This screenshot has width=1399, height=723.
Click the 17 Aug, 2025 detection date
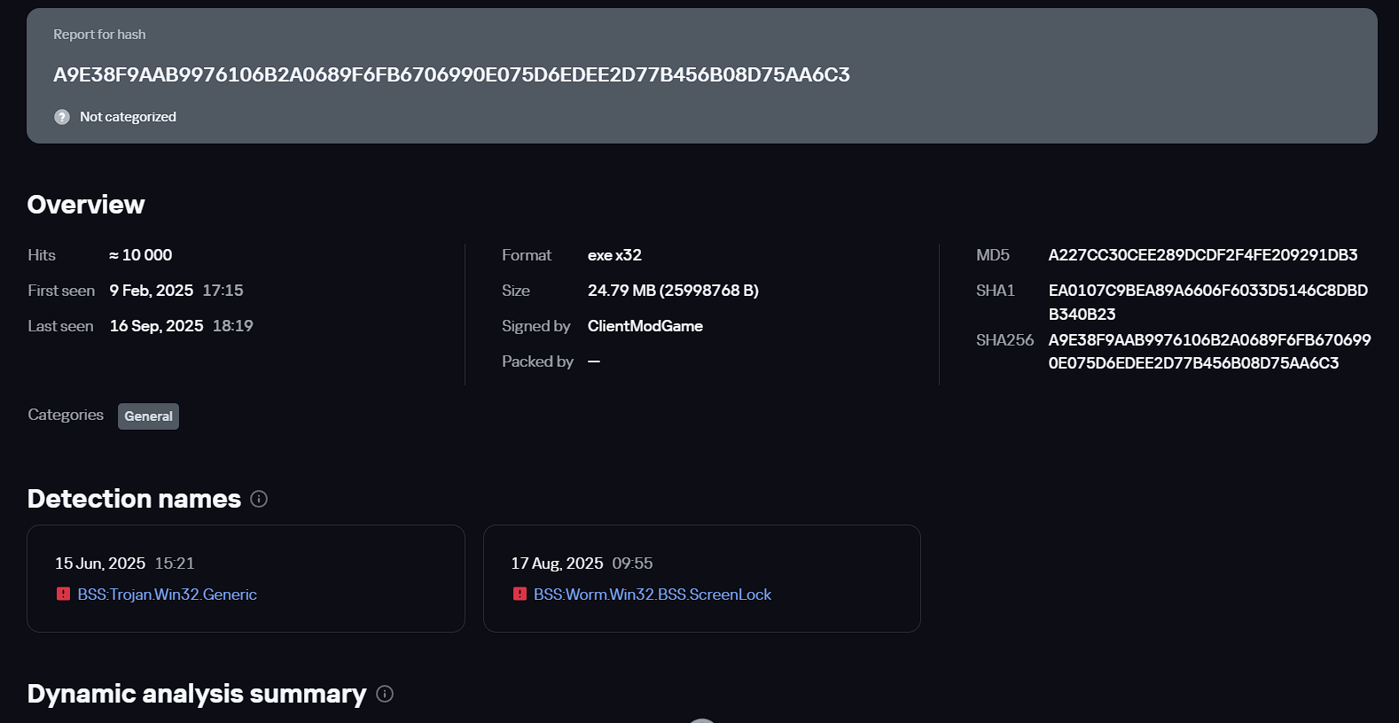(x=557, y=564)
